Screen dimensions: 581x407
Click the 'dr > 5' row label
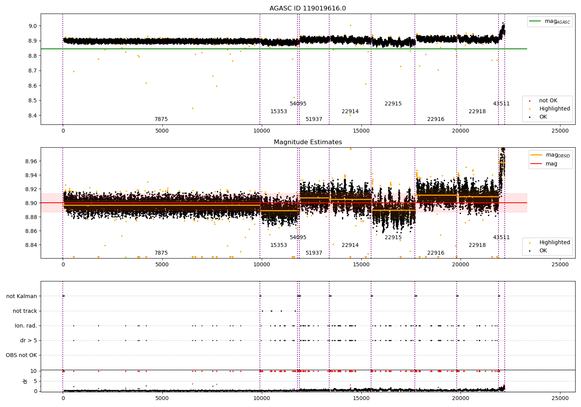tap(29, 341)
